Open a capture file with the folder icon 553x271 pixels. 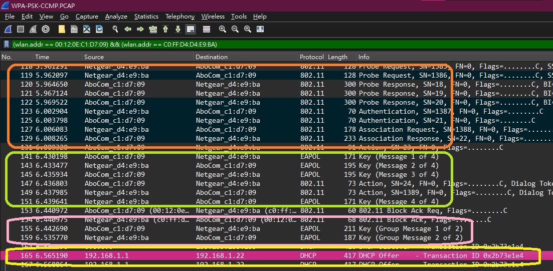(62, 29)
